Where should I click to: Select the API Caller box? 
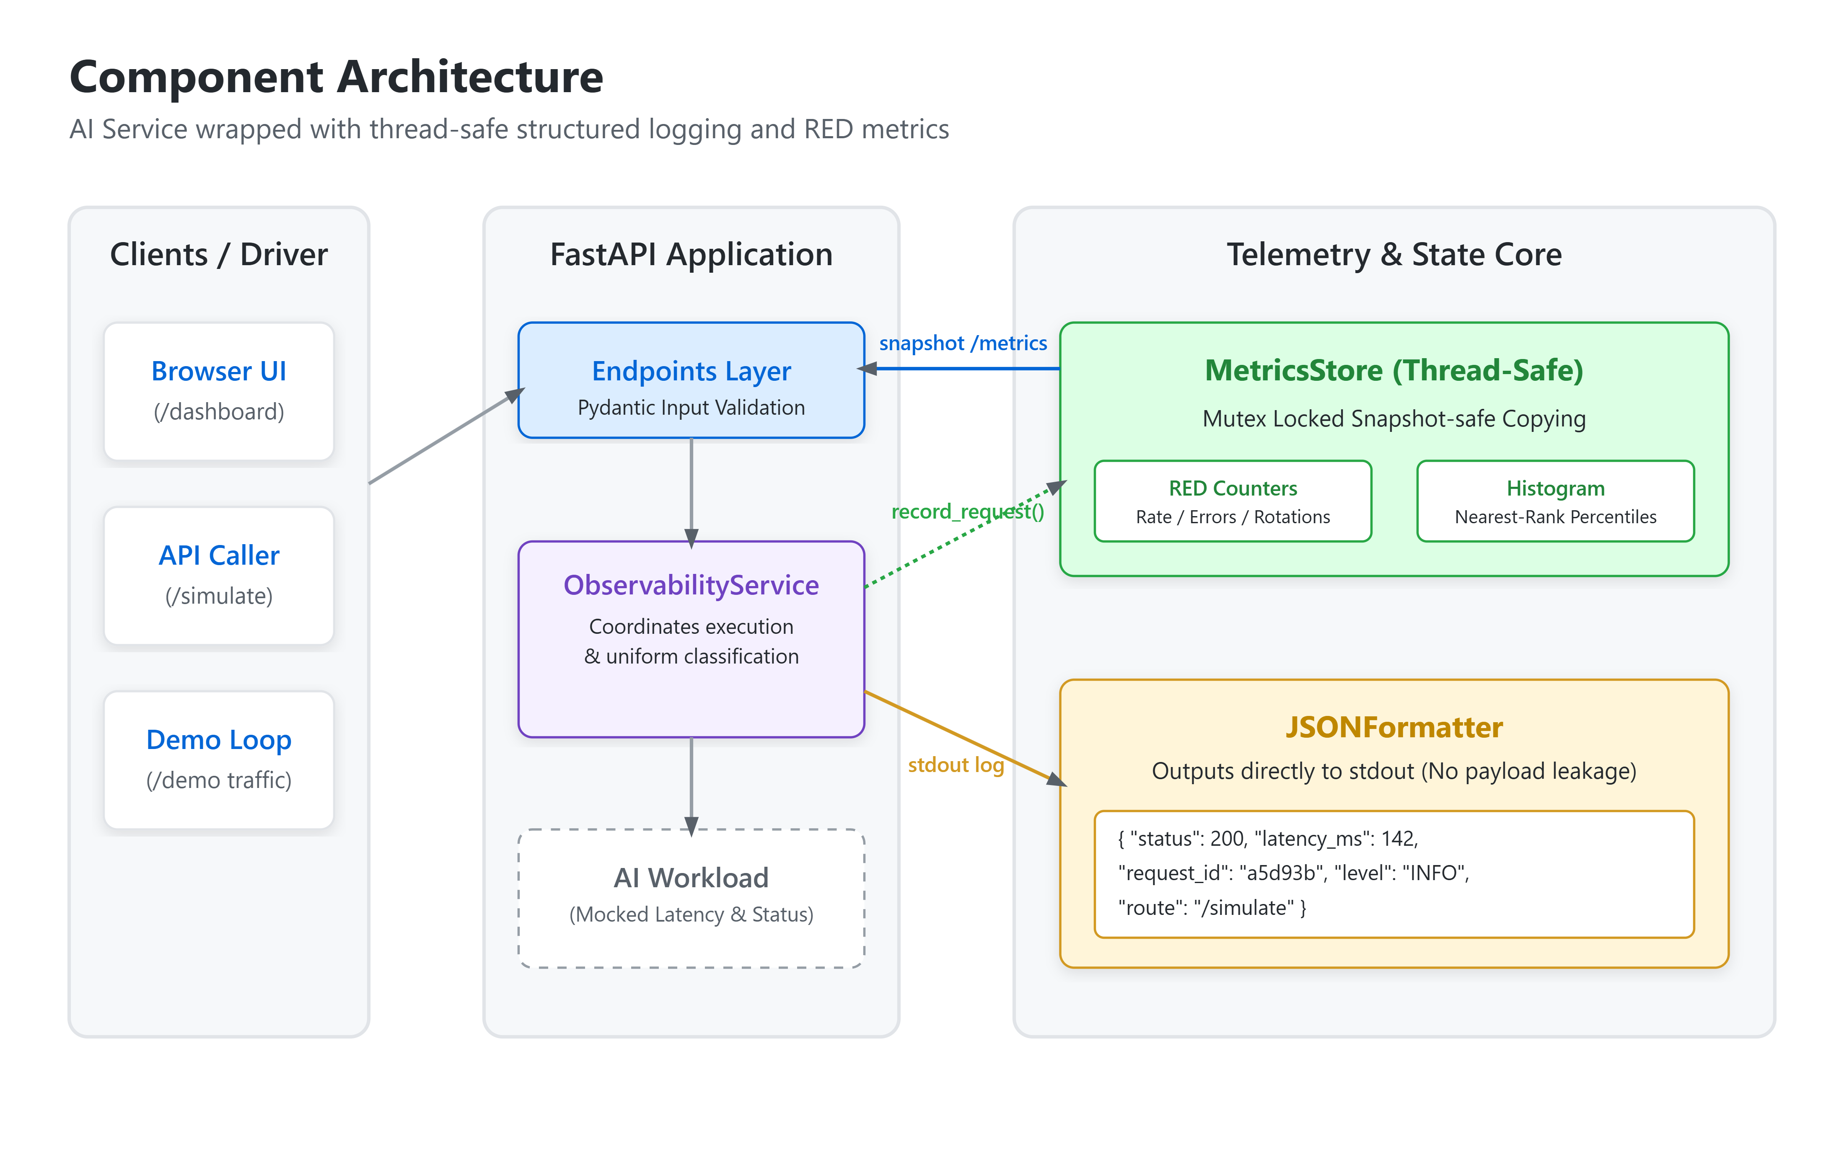click(219, 575)
